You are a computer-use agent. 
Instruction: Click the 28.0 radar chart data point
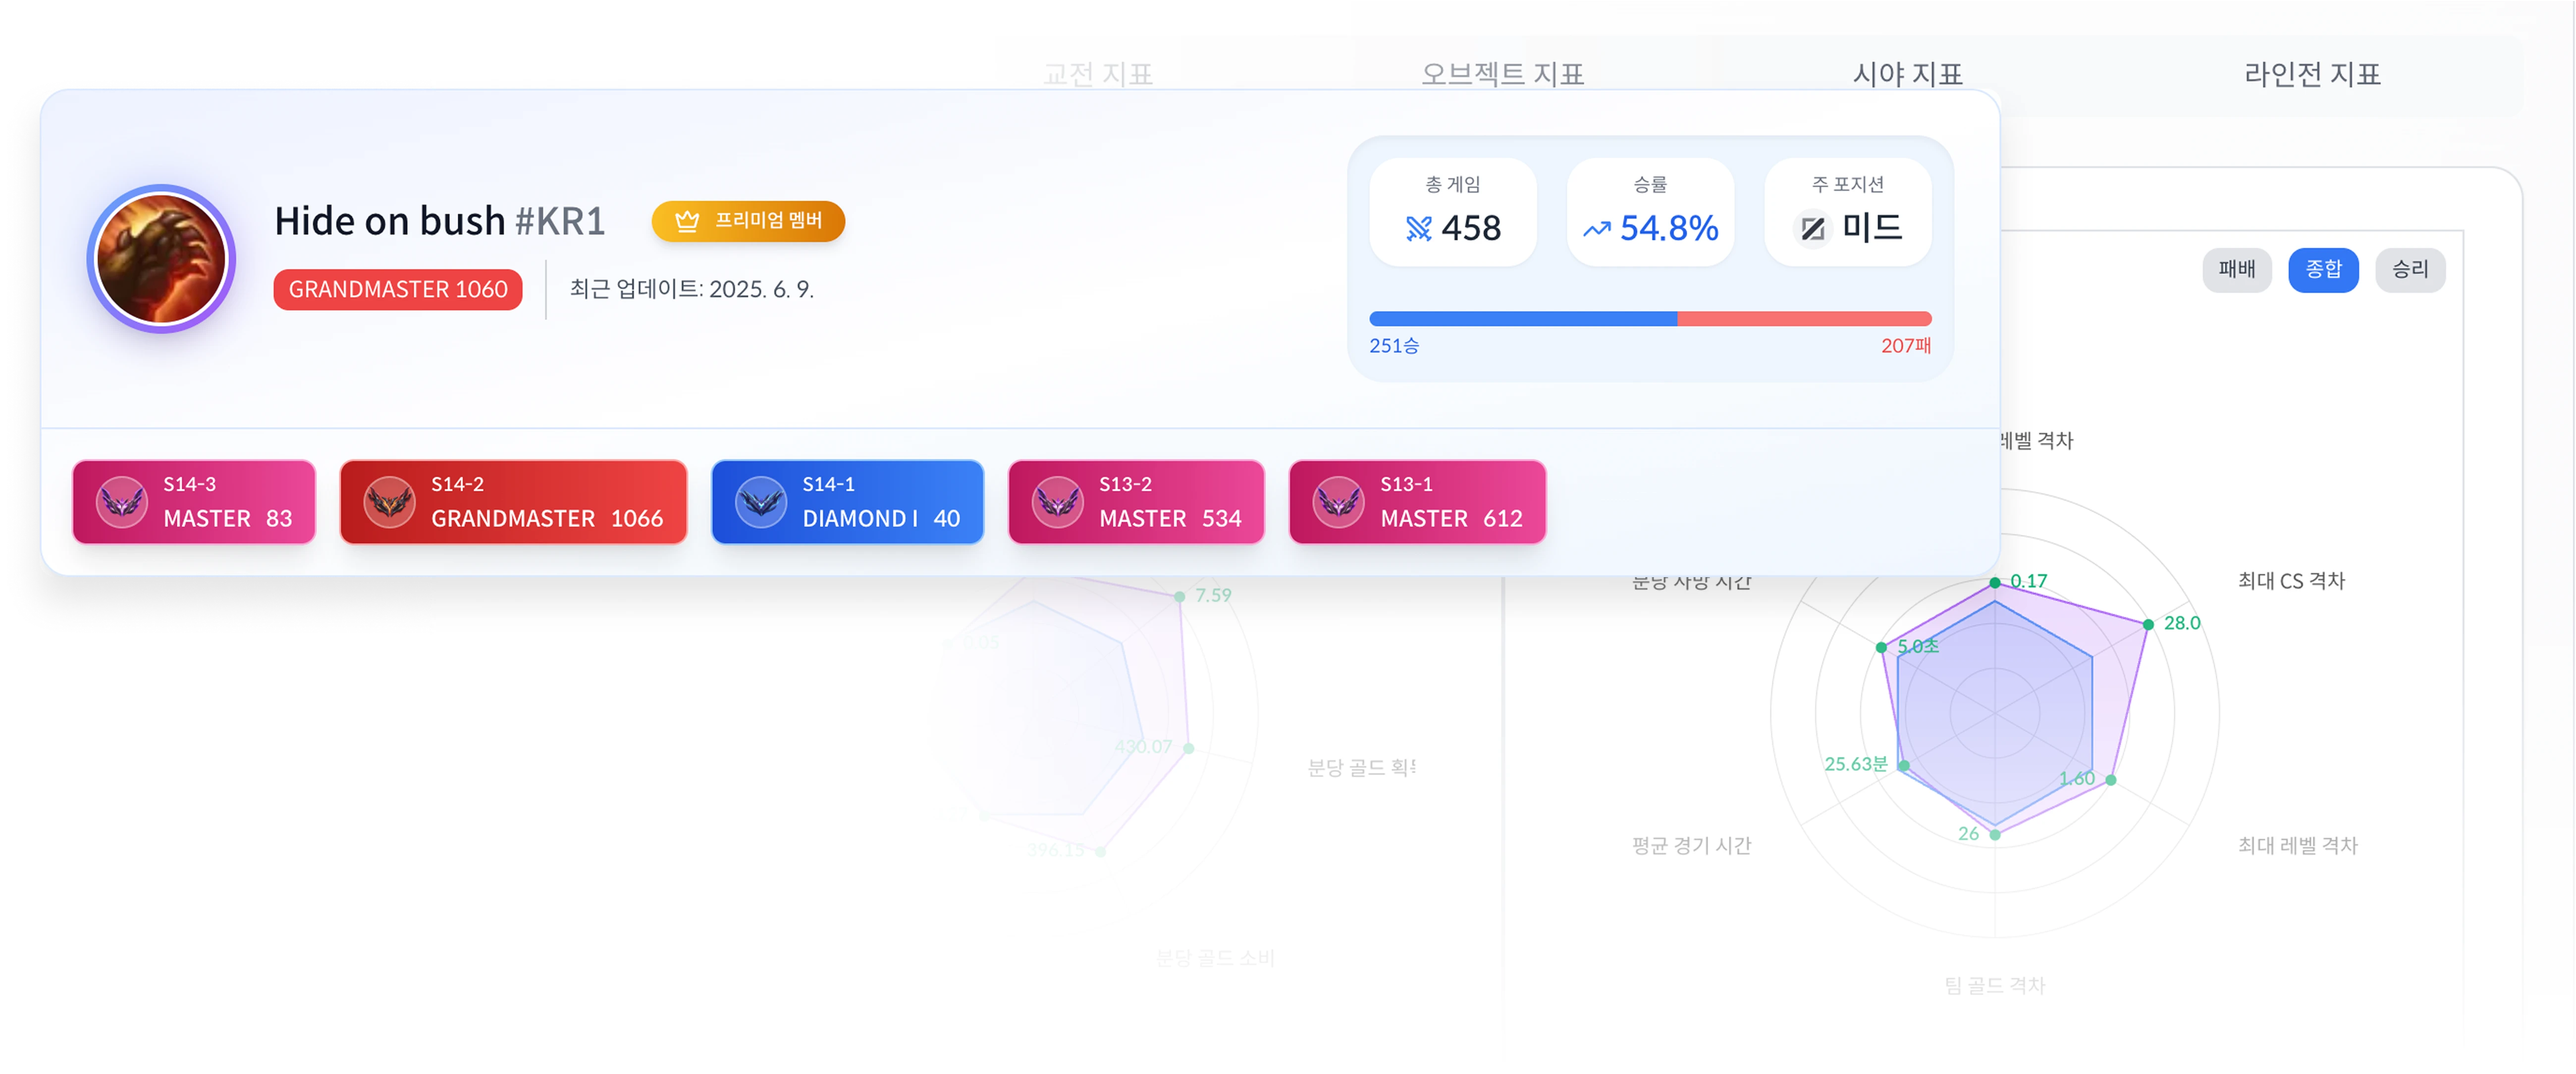(x=2148, y=625)
